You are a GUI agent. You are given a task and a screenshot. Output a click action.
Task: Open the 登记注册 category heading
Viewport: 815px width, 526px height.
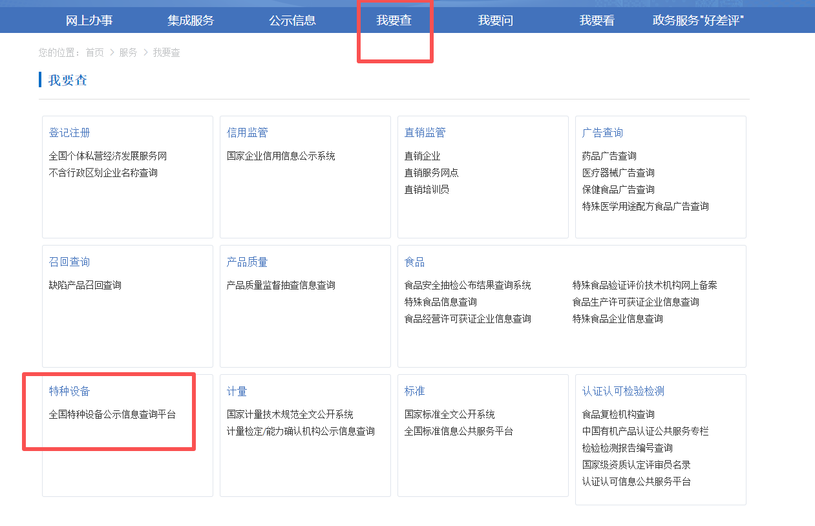tap(70, 132)
